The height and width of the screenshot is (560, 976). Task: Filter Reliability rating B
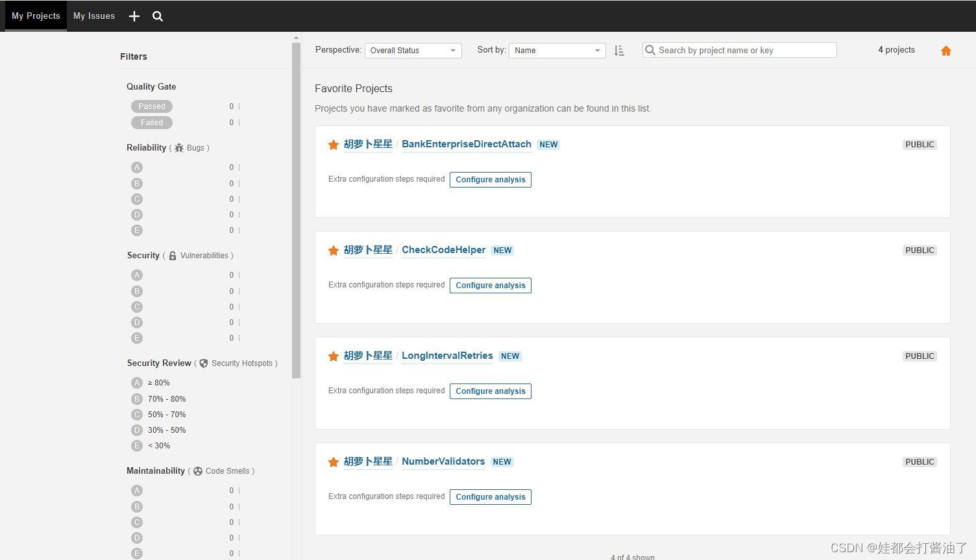(x=137, y=184)
